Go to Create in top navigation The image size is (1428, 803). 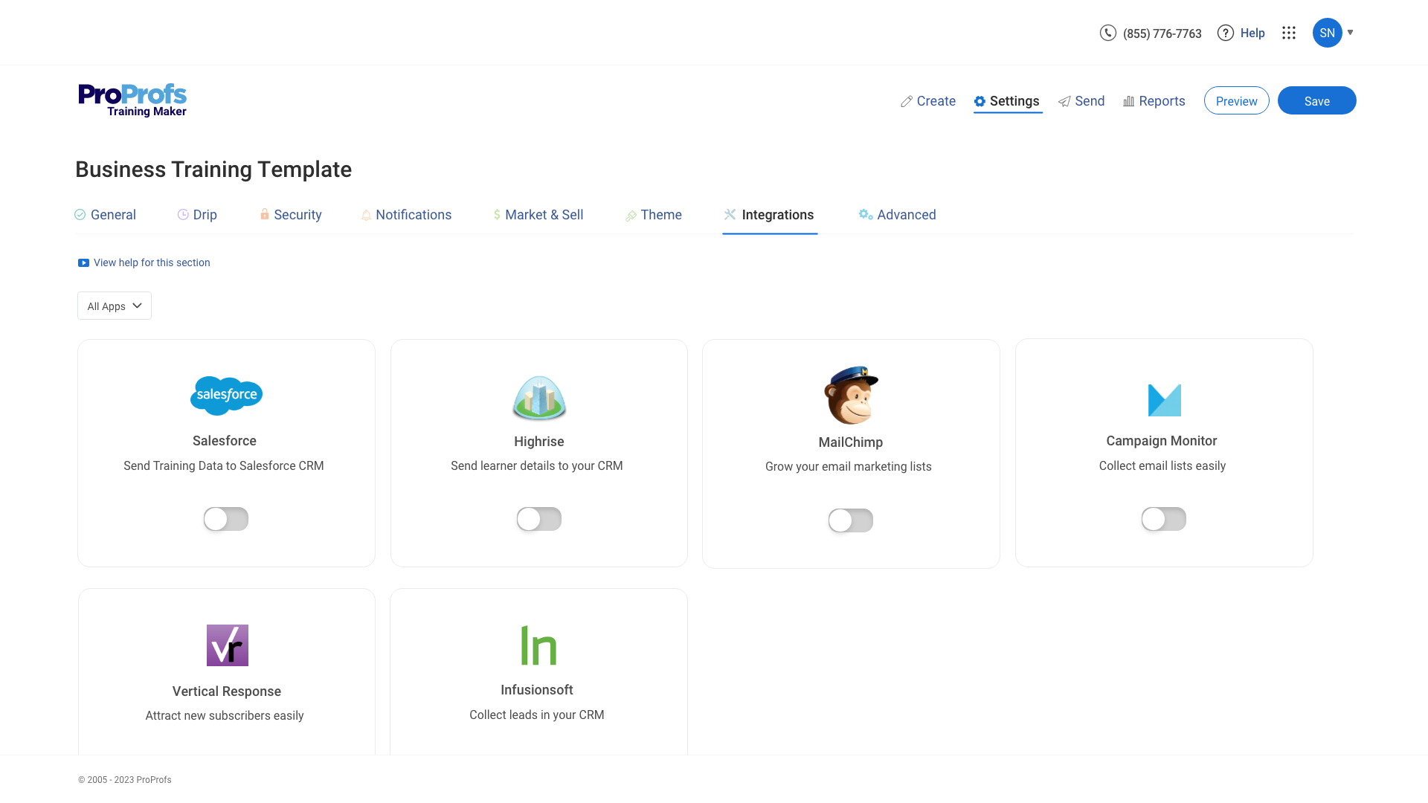click(x=928, y=101)
